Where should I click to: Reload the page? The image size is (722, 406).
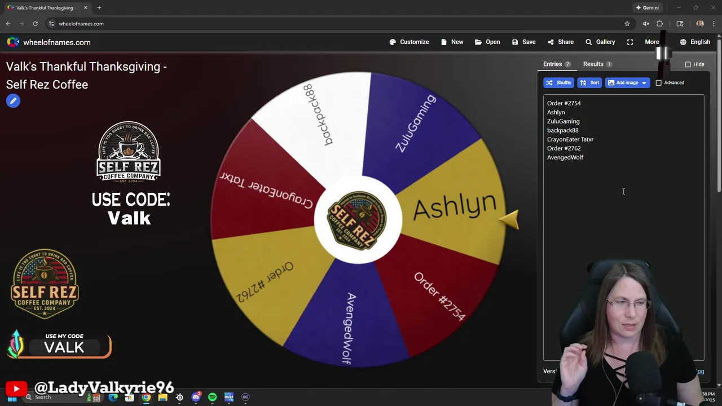tap(35, 24)
